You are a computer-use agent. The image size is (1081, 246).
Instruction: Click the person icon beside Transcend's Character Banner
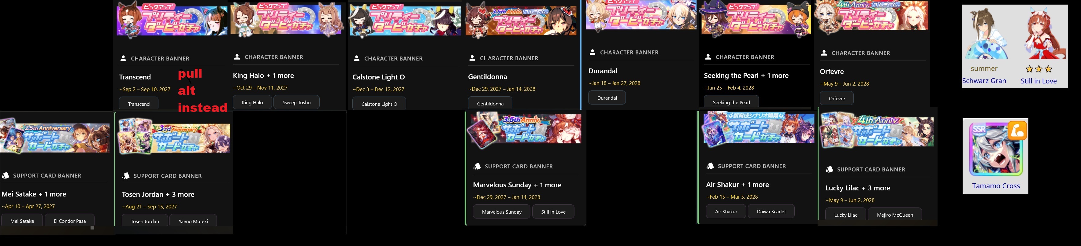123,58
